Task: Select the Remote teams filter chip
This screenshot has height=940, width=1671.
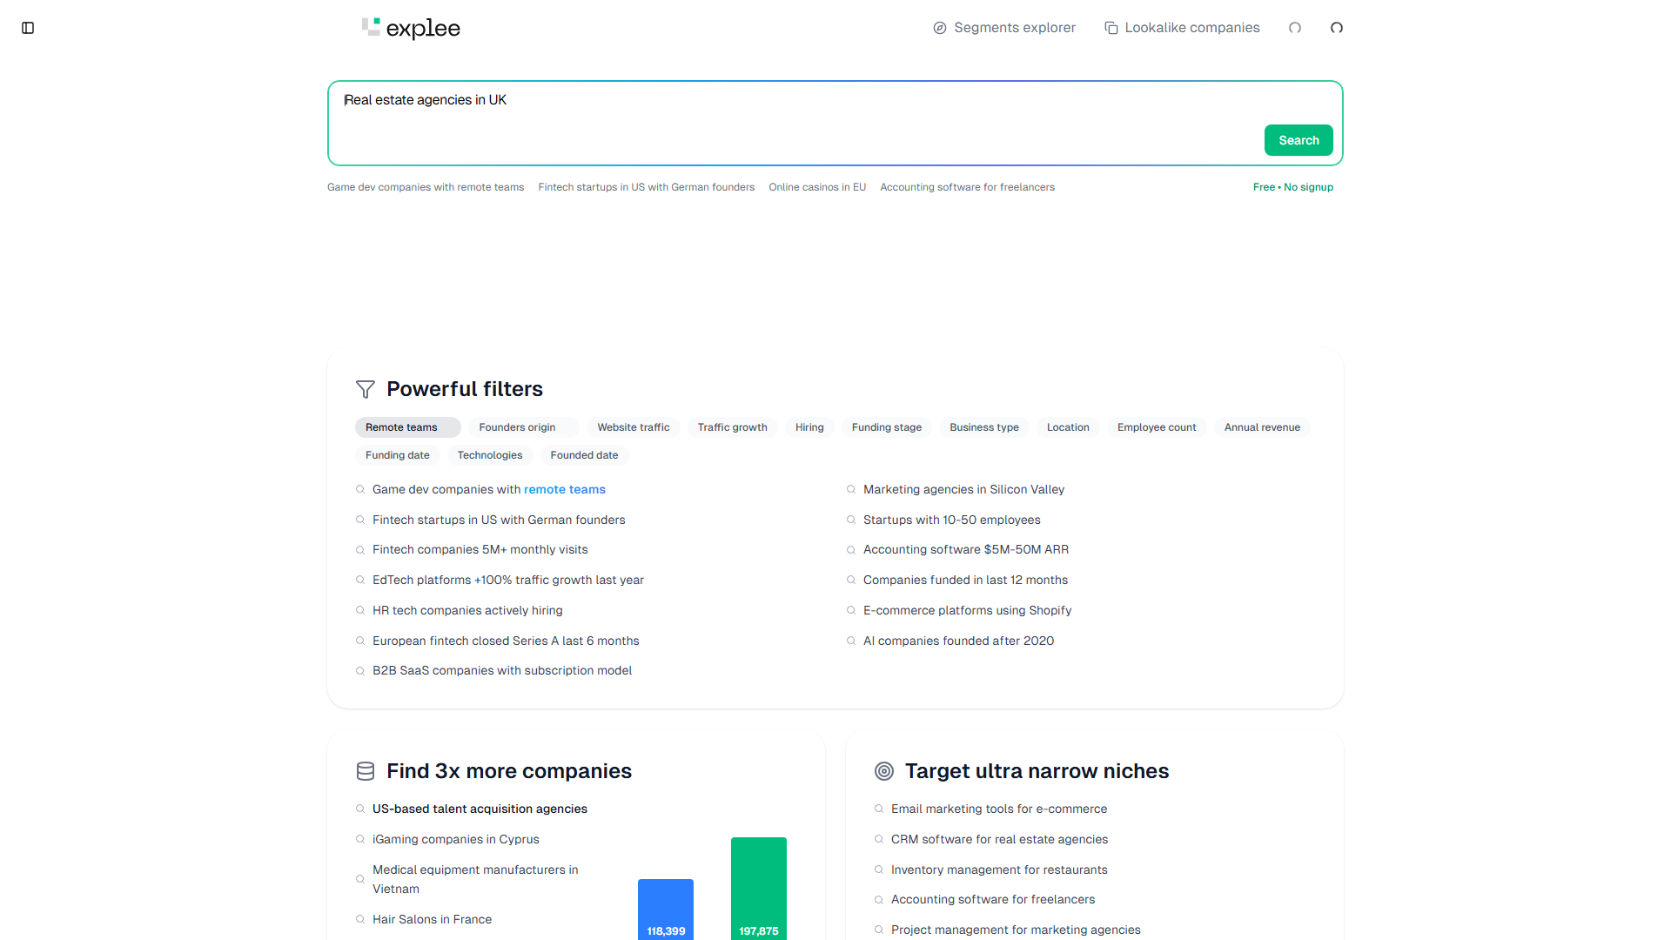Action: 401,427
